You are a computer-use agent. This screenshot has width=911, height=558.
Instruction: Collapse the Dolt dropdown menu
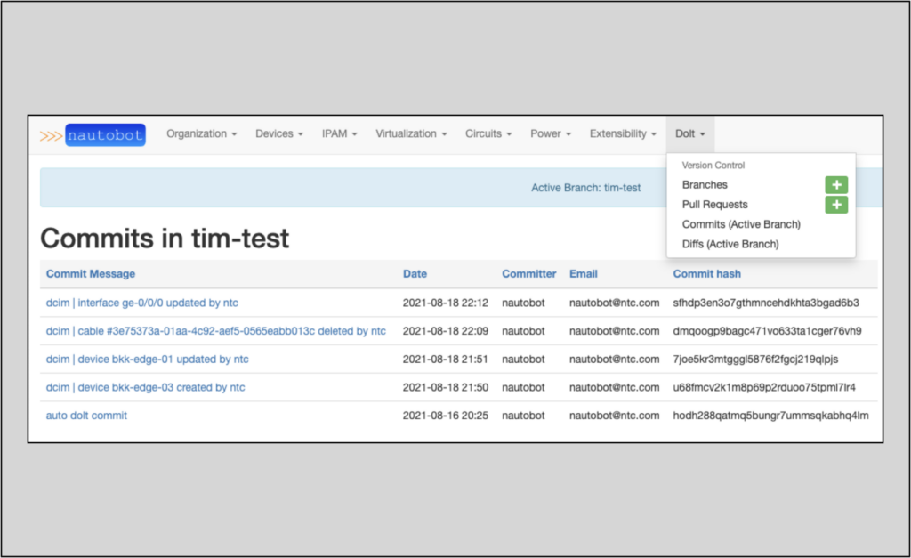click(x=690, y=133)
